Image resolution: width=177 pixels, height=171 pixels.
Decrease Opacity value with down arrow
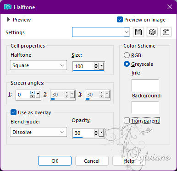coord(96,134)
